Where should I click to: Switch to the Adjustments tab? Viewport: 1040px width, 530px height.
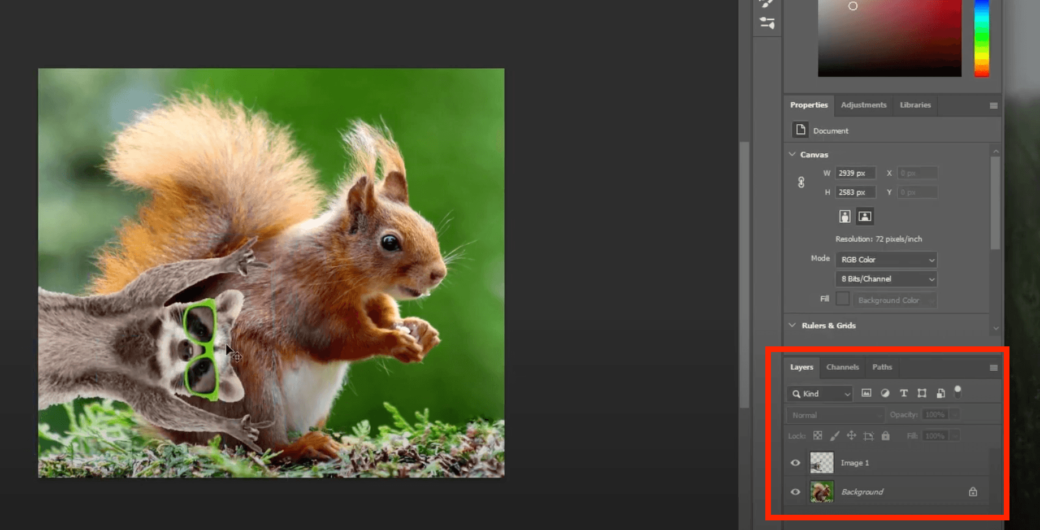[x=863, y=105]
